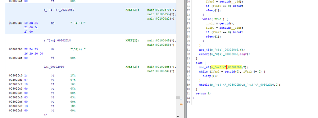Viewport: 318px width, 118px height.
Task: Follow the main:00100cd1(*) cross reference
Action: click(x=161, y=71)
